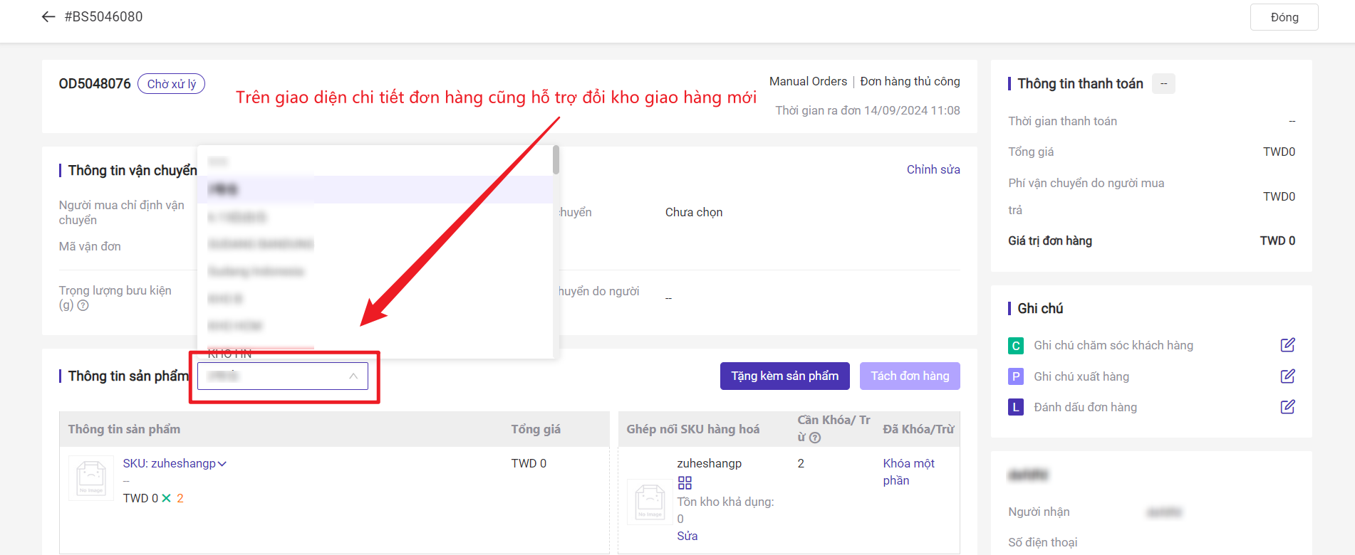Click the matched SKU product thumbnail image

point(650,502)
